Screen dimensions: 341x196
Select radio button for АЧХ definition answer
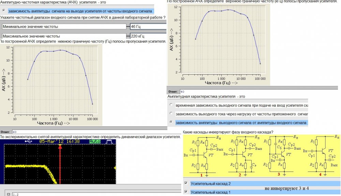point(3,11)
